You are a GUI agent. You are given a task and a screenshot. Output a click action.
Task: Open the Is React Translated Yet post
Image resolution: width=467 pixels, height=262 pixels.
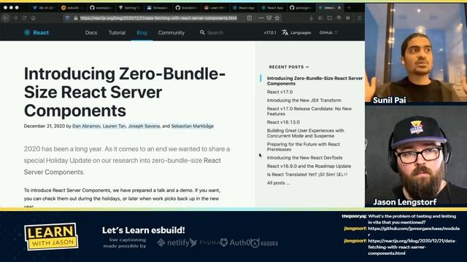[x=307, y=175]
